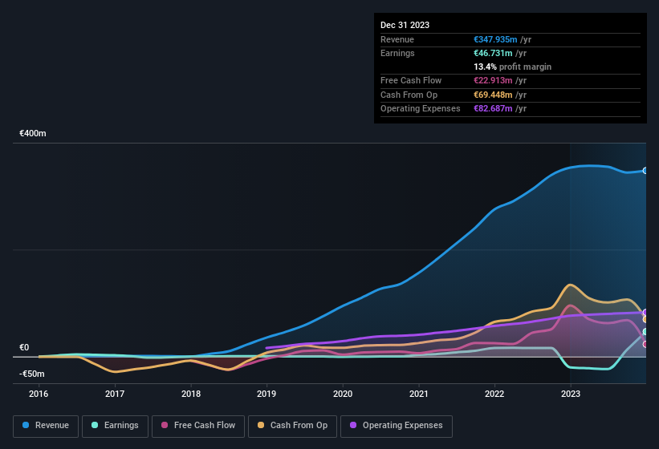The width and height of the screenshot is (659, 449).
Task: Click the €0 y-axis label
Action: tap(24, 347)
